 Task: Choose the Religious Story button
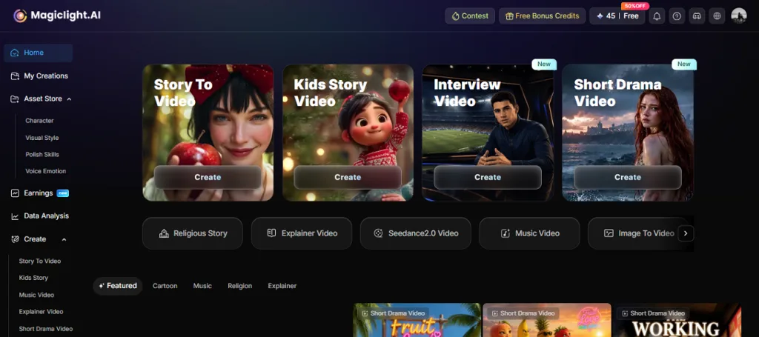(193, 233)
